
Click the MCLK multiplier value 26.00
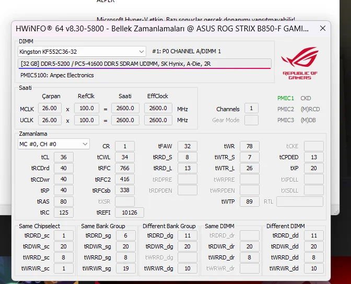pyautogui.click(x=50, y=108)
